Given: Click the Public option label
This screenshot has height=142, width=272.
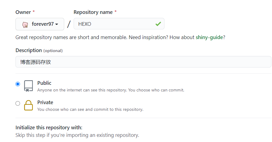Looking at the screenshot, I should pos(44,83).
